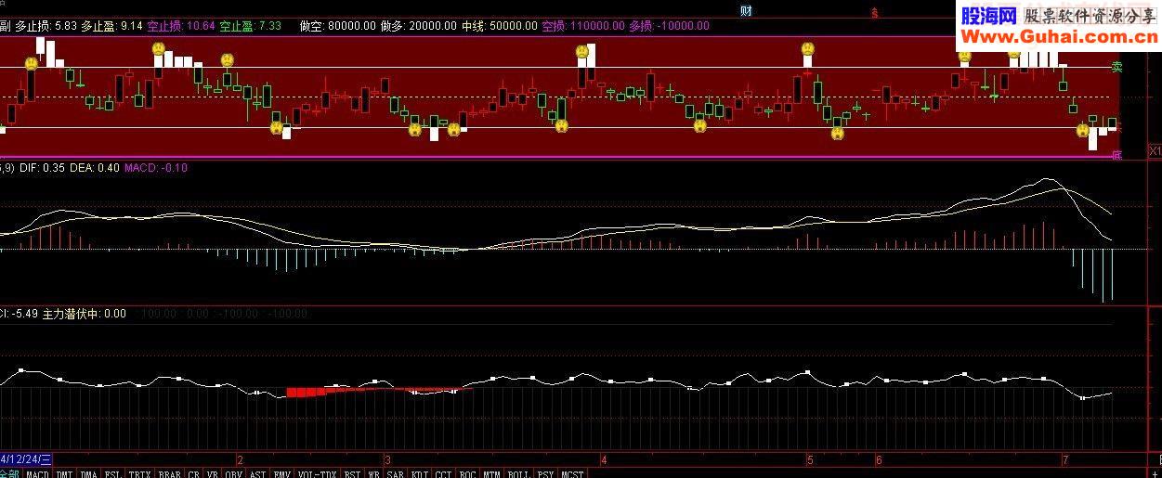Viewport: 1162px width, 478px height.
Task: Switch to the CR indicator tab
Action: [x=193, y=473]
